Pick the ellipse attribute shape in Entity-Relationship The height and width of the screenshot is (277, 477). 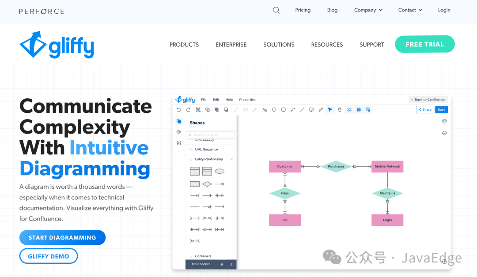(x=220, y=171)
